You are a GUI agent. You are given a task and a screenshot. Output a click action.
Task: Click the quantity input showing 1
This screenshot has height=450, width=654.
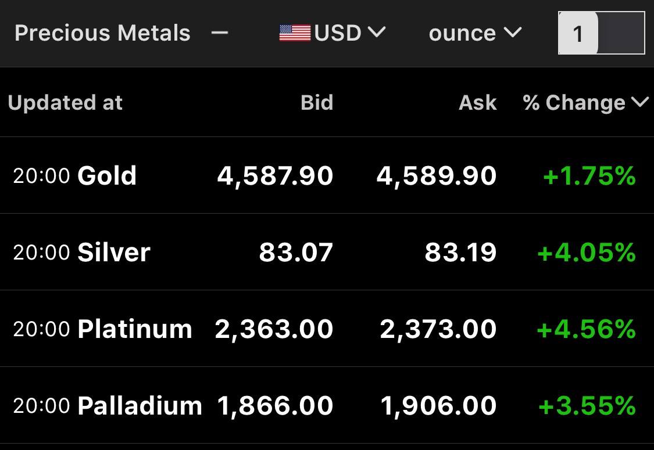[x=601, y=34]
